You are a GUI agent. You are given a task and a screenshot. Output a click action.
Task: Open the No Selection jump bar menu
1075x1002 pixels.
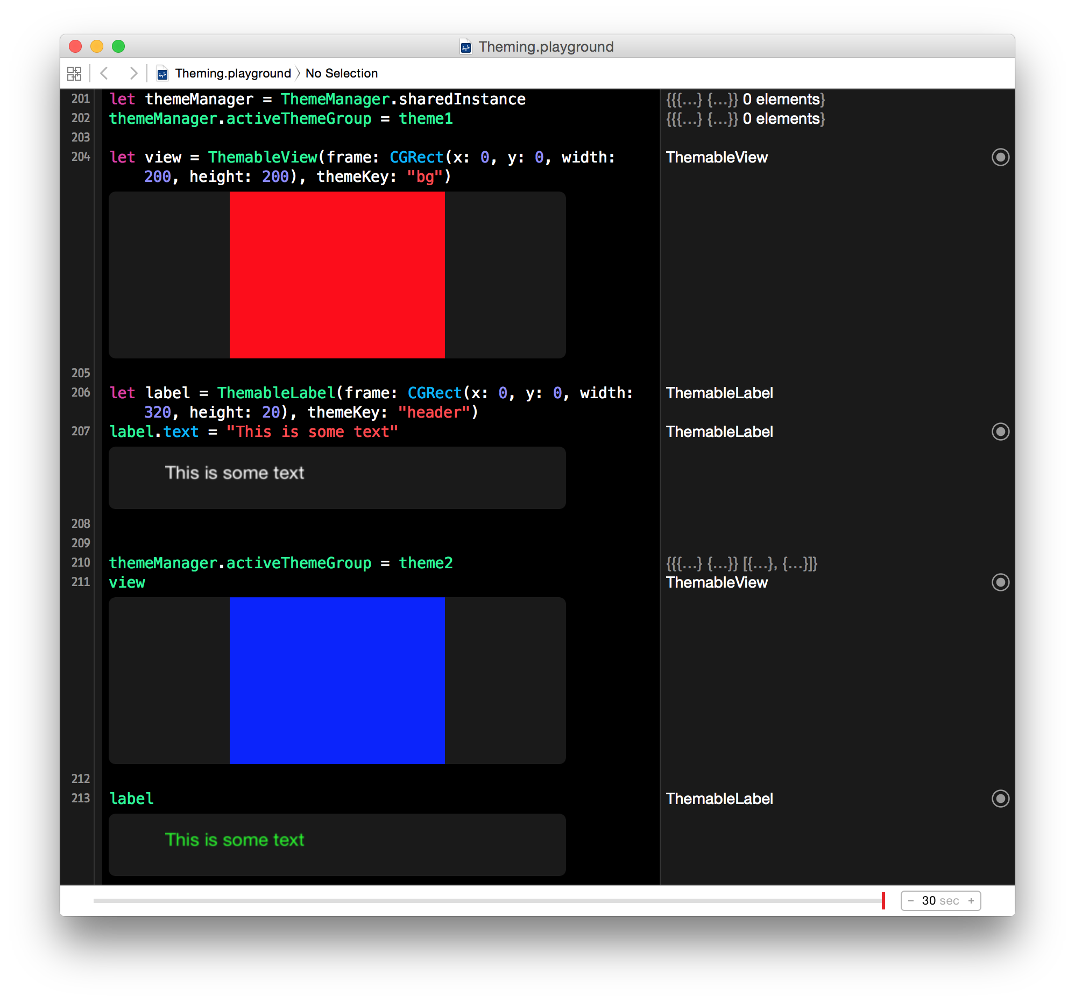point(341,73)
